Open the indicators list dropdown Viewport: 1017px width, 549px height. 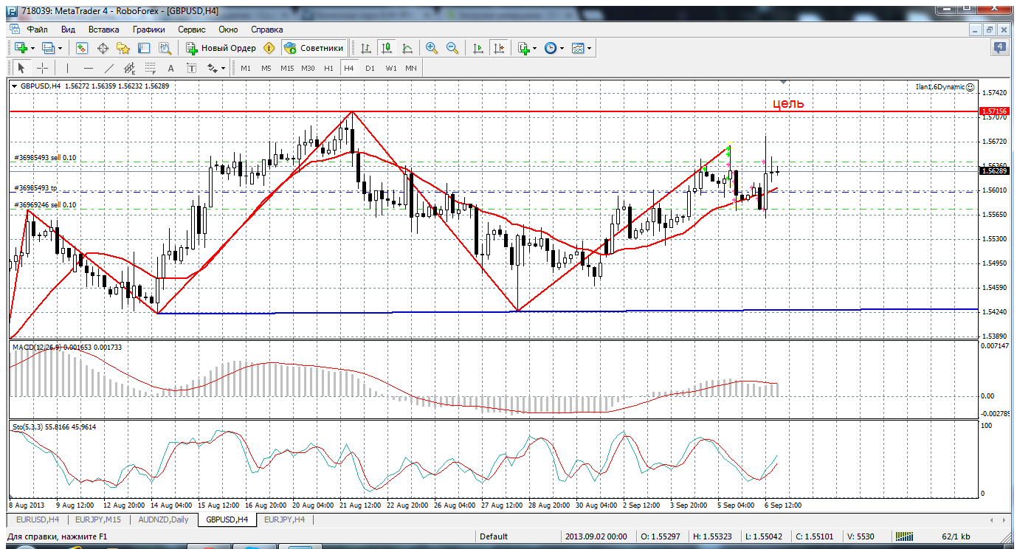click(x=527, y=48)
